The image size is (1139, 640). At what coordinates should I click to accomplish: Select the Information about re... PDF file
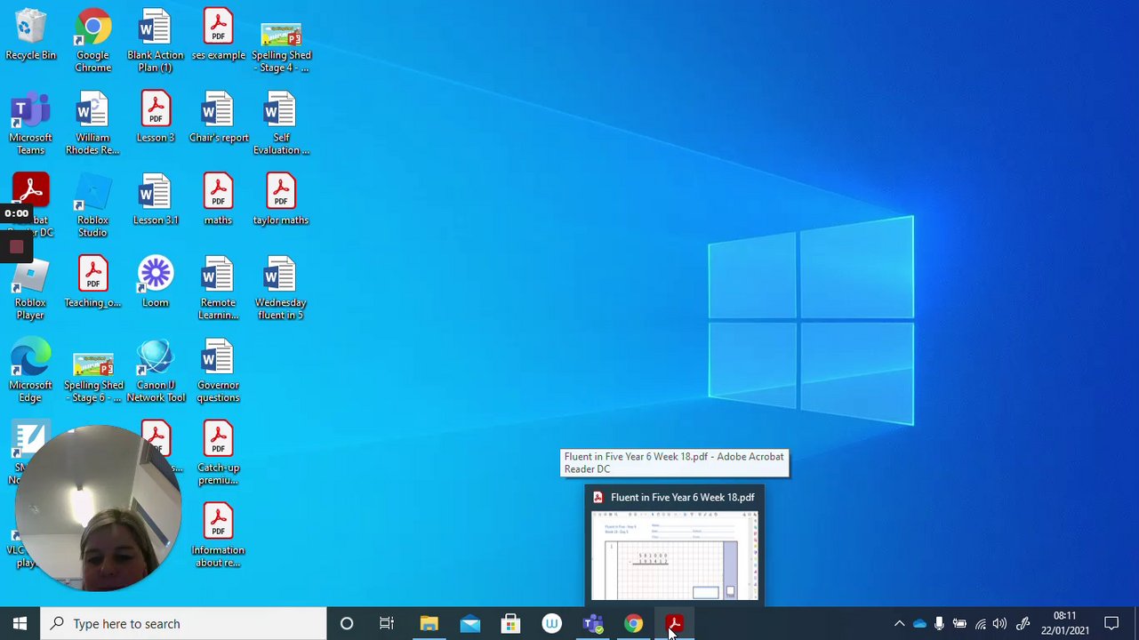pos(218,537)
